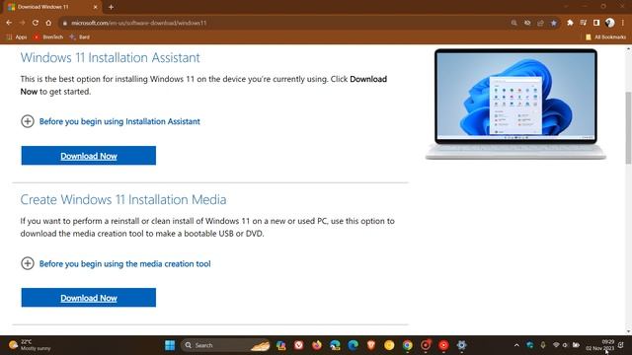Expand Before you begin using the media creation tool
Viewport: 632px width, 355px height.
116,263
